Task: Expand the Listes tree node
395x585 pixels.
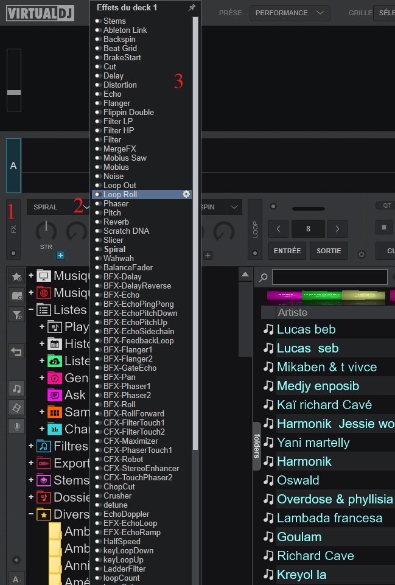Action: pos(31,310)
